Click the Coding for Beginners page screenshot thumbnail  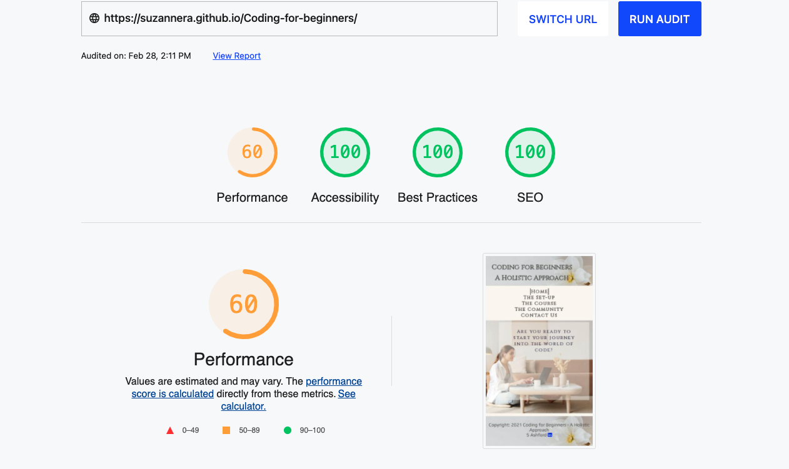(538, 350)
